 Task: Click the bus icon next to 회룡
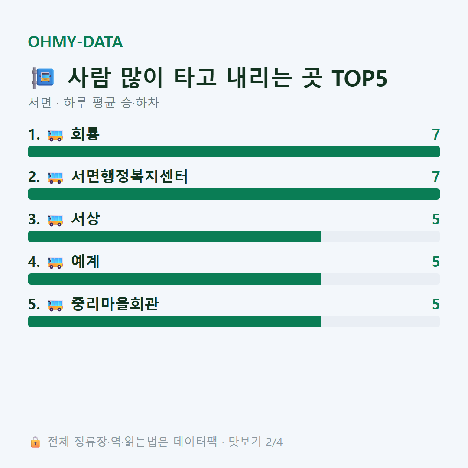coord(55,135)
